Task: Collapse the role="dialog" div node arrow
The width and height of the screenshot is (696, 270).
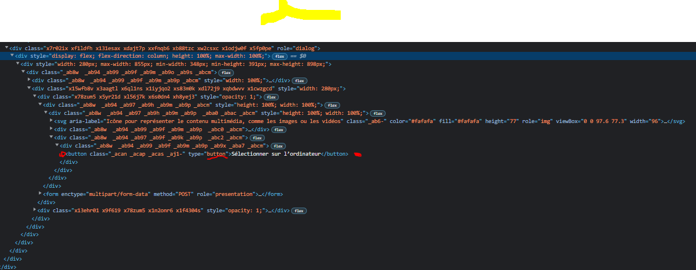Action: tap(6, 48)
